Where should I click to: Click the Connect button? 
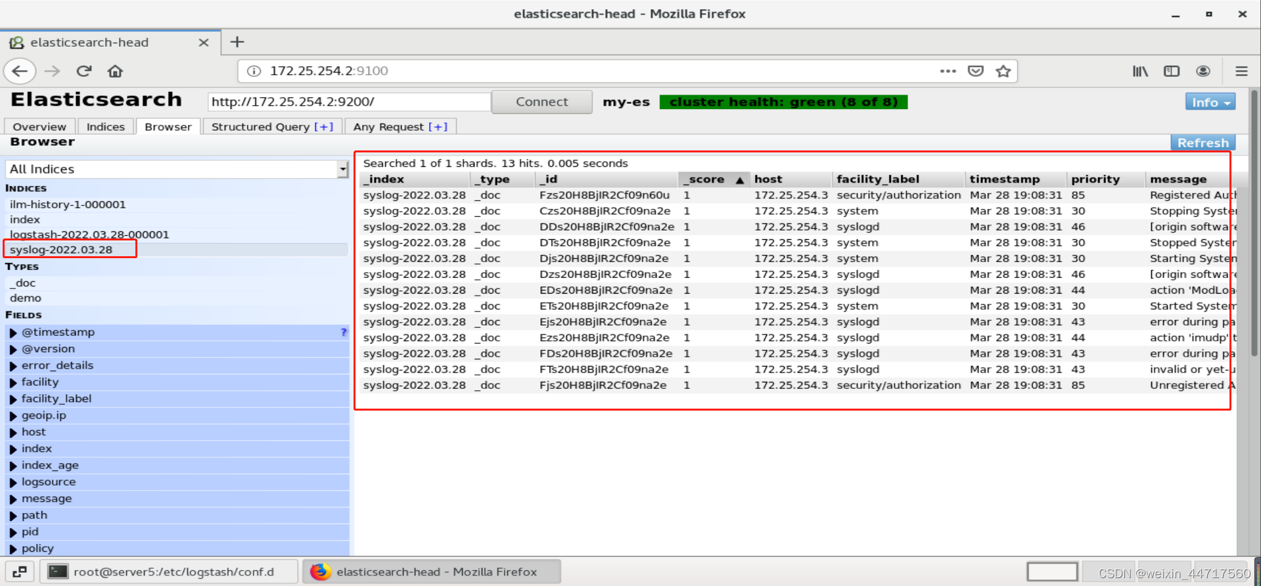coord(542,102)
